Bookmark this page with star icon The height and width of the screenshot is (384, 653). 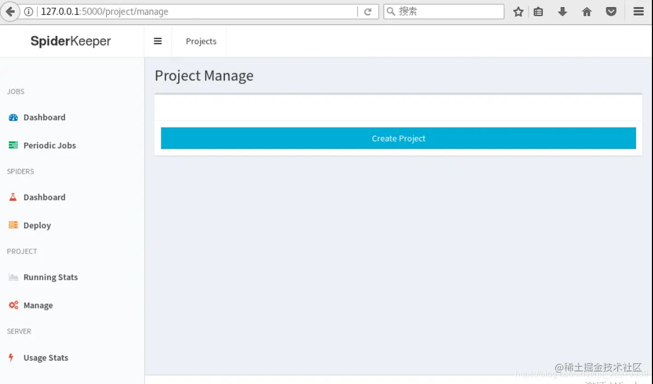(518, 11)
